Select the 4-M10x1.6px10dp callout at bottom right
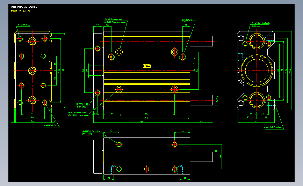 coord(273,127)
